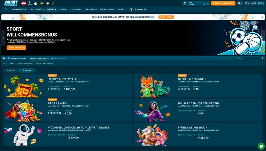The width and height of the screenshot is (266, 151).
Task: Click the search magnifier icon
Action: (x=263, y=58)
